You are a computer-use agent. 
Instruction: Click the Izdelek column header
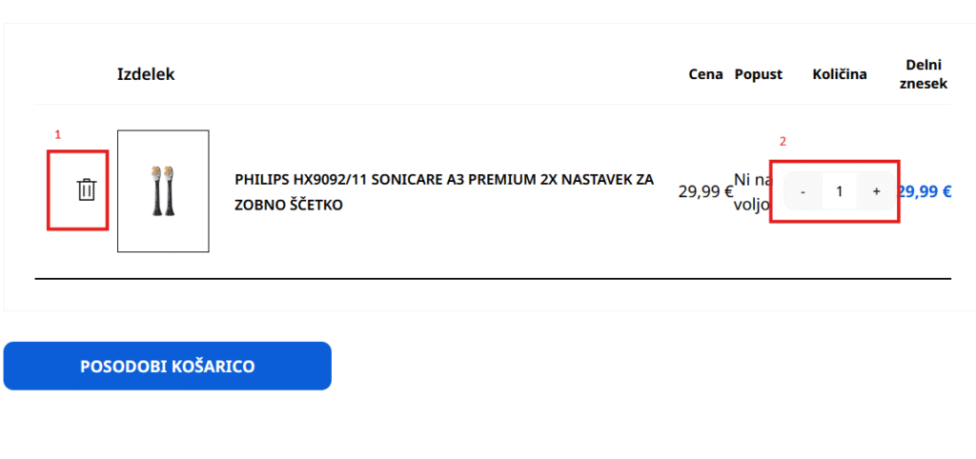click(146, 74)
